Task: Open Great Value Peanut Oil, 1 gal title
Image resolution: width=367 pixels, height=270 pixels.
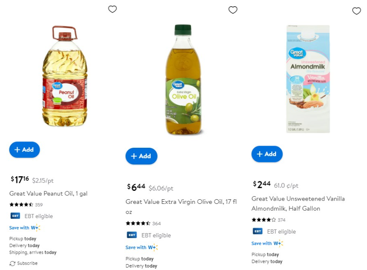Action: pyautogui.click(x=49, y=193)
